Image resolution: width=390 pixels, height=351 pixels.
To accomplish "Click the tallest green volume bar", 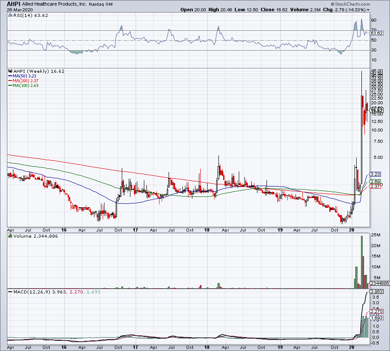I will (x=362, y=262).
